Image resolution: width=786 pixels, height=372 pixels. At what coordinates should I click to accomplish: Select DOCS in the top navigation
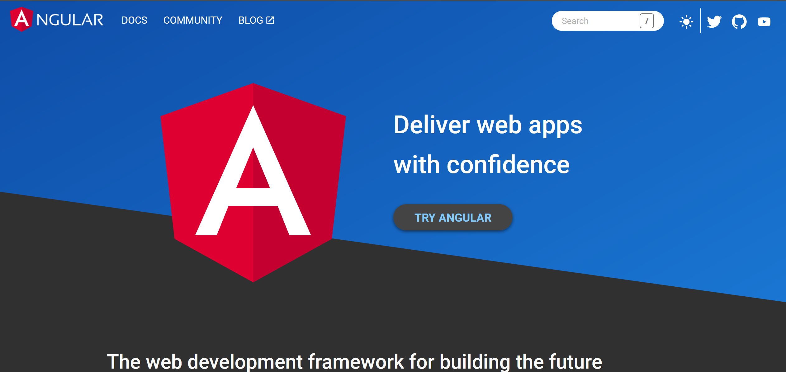(x=134, y=20)
